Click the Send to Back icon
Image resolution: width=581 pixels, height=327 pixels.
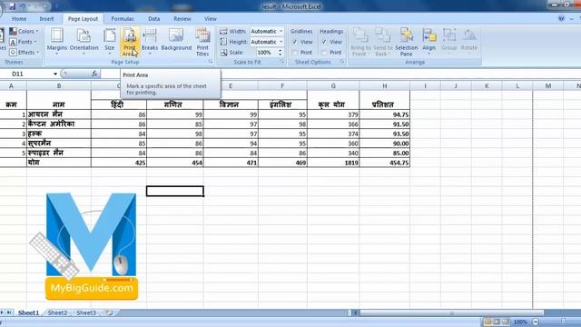point(383,42)
